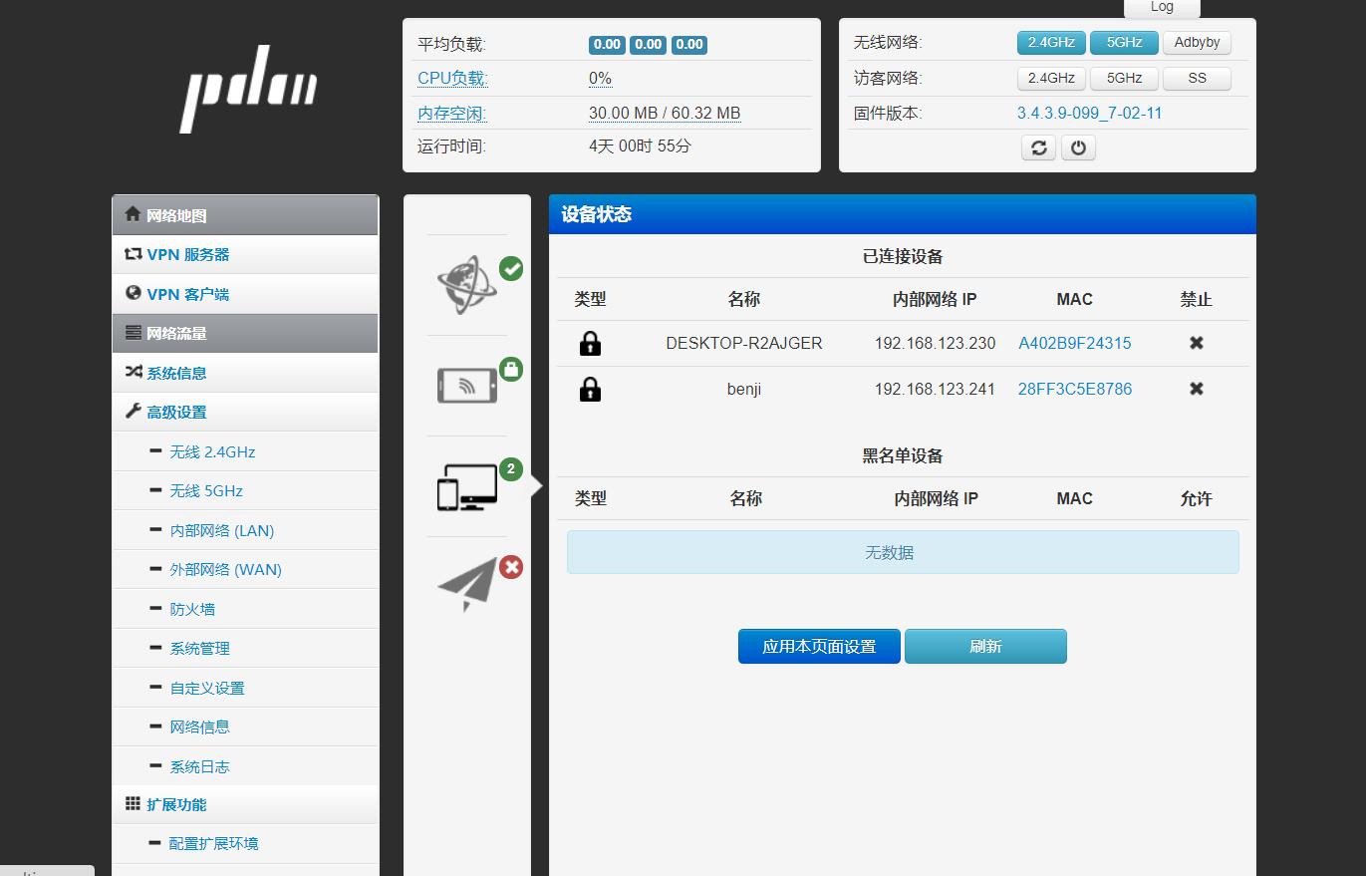Open 防火墙 settings
The image size is (1366, 876).
click(245, 609)
